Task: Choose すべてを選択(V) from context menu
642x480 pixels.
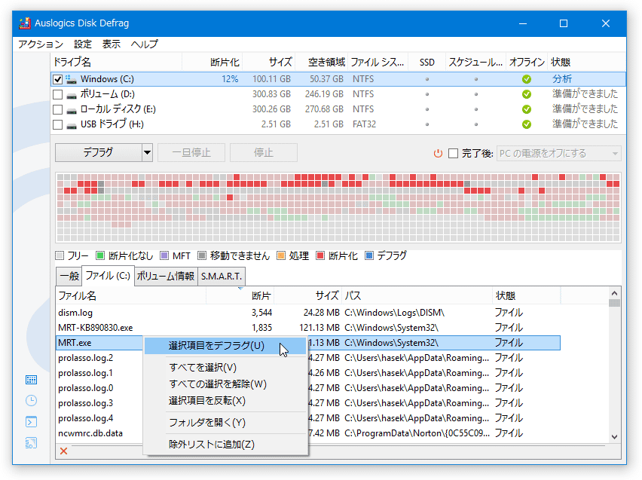Action: [225, 368]
